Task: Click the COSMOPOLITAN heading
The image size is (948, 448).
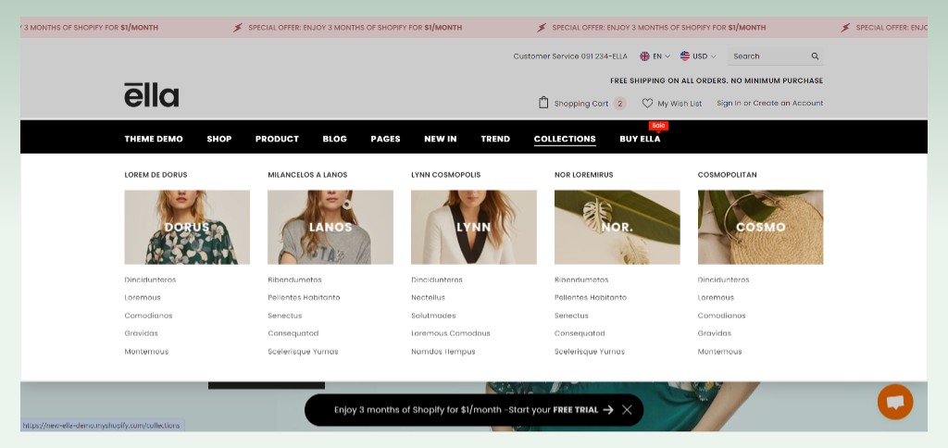Action: point(727,175)
